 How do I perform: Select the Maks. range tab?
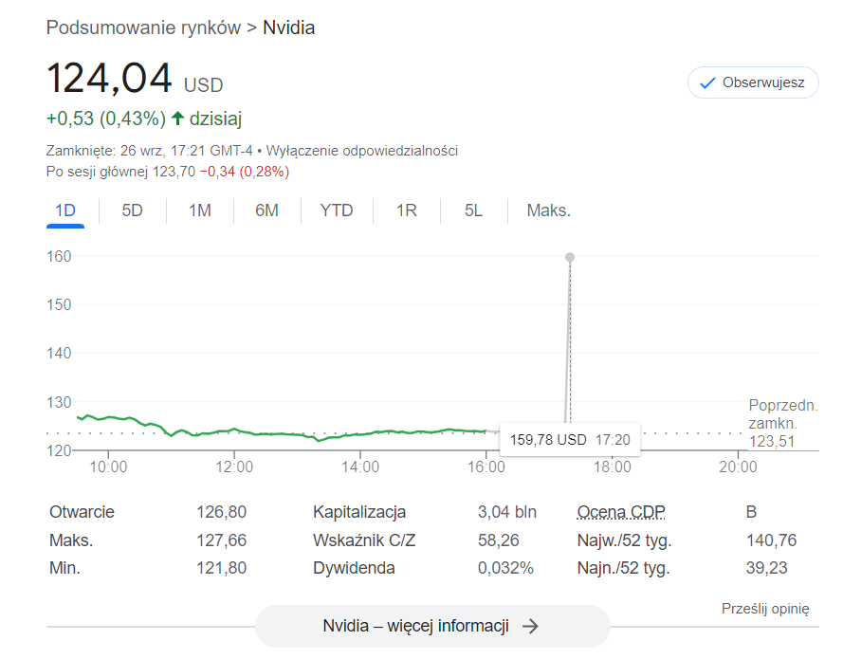pyautogui.click(x=548, y=211)
